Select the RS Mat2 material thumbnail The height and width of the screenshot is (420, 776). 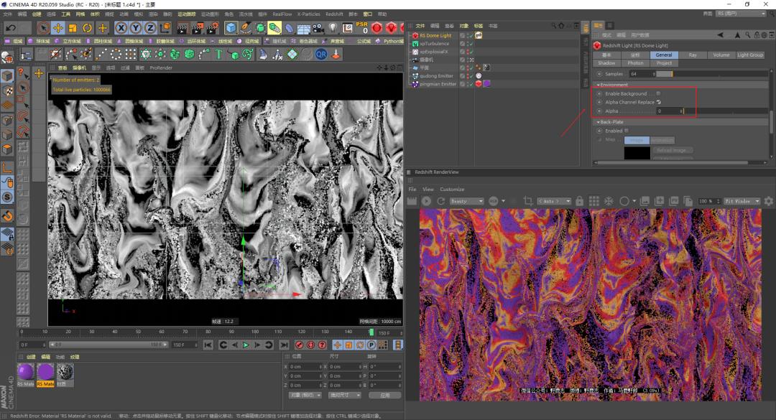coord(45,370)
